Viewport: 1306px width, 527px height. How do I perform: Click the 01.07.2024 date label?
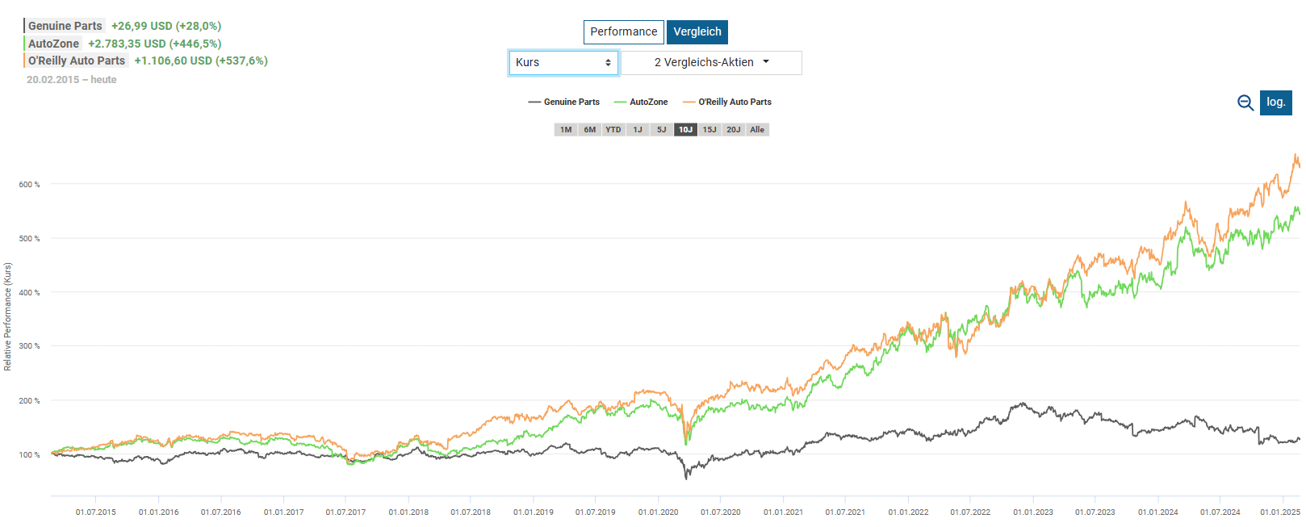1220,512
